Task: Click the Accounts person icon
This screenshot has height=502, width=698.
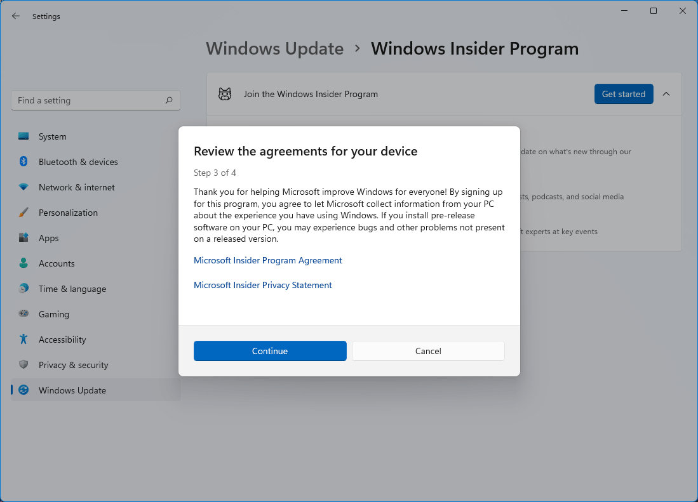Action: click(23, 263)
